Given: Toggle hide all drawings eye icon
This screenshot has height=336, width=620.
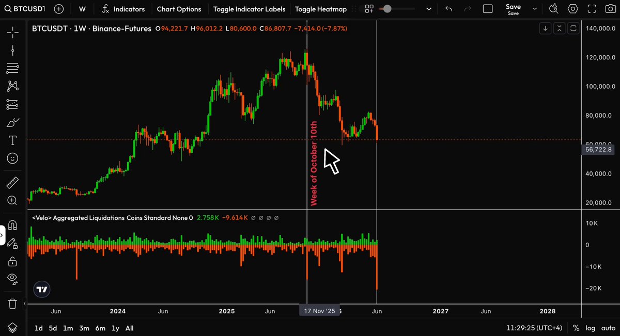Looking at the screenshot, I should pos(13,279).
